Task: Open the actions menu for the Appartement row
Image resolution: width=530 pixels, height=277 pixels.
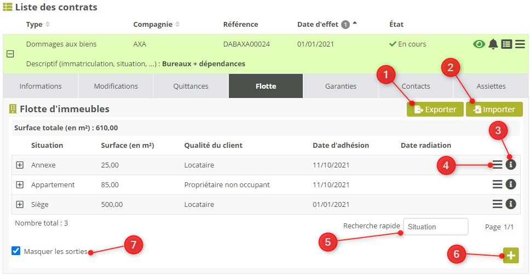Action: pyautogui.click(x=497, y=184)
